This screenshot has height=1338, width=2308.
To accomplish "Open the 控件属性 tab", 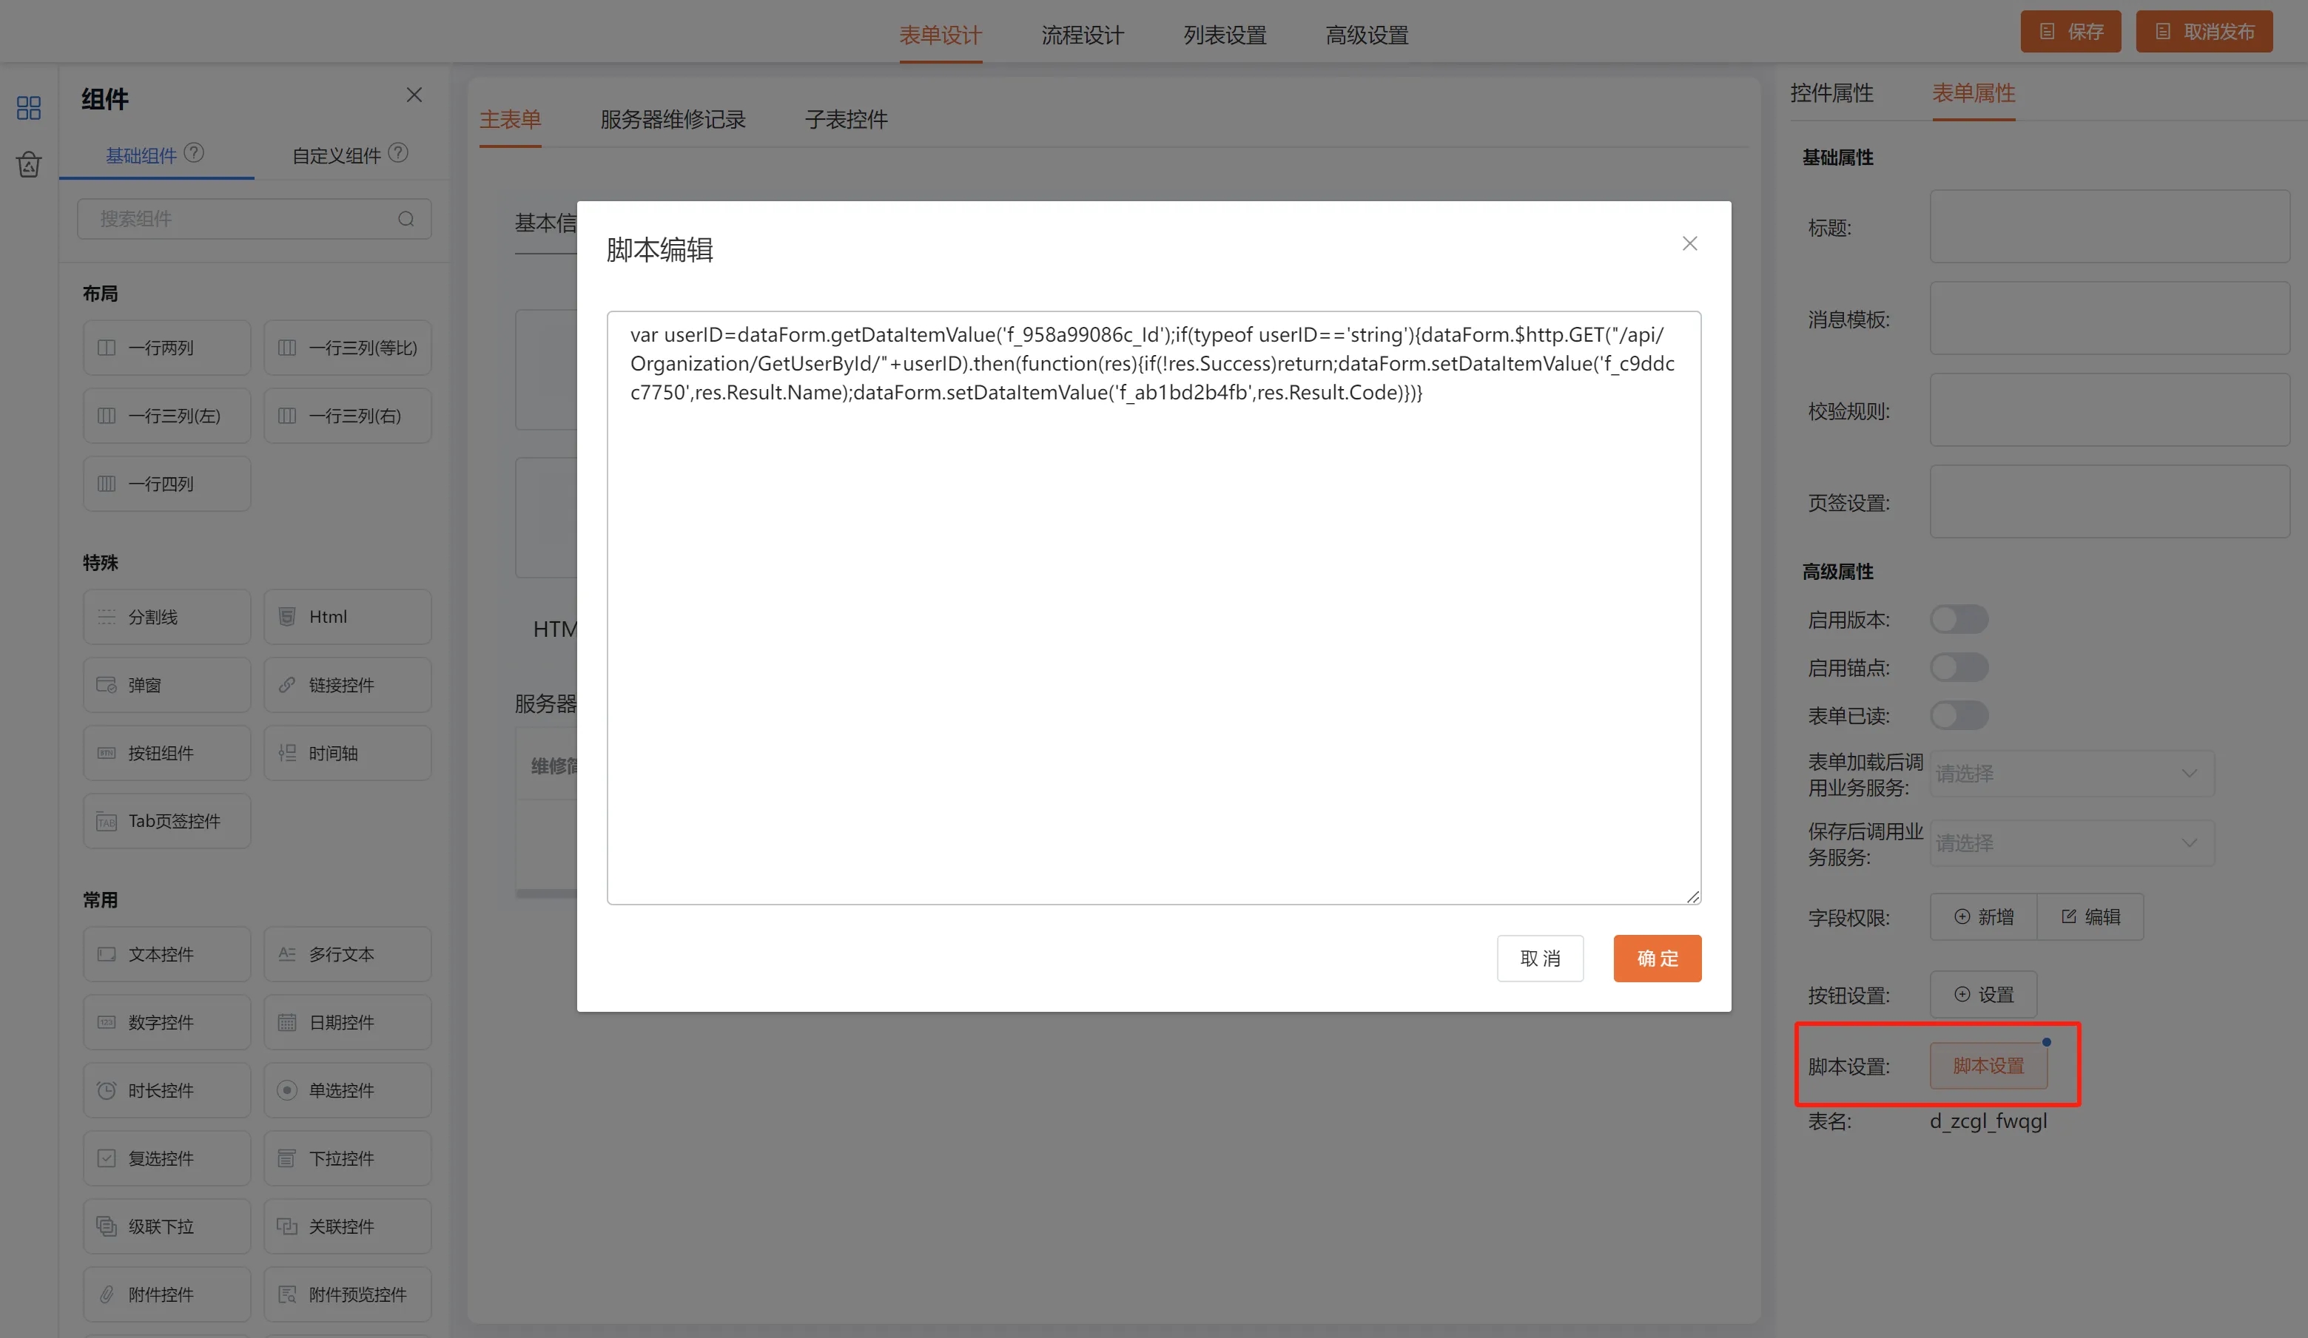I will pos(1831,93).
